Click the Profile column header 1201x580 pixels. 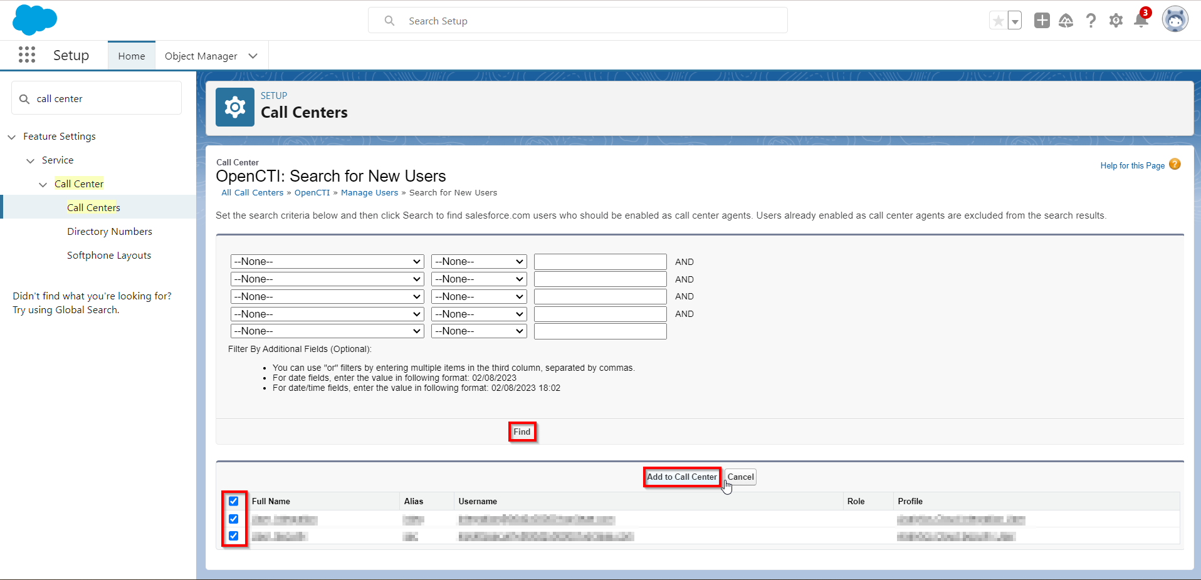[910, 501]
